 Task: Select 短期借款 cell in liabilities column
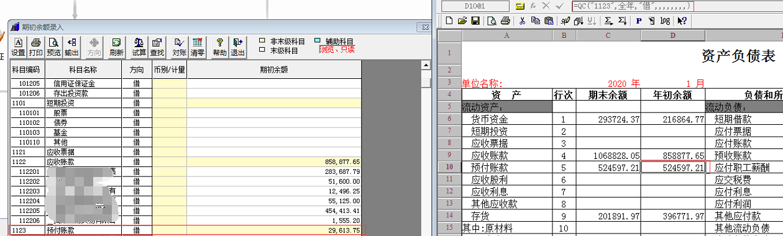click(744, 119)
